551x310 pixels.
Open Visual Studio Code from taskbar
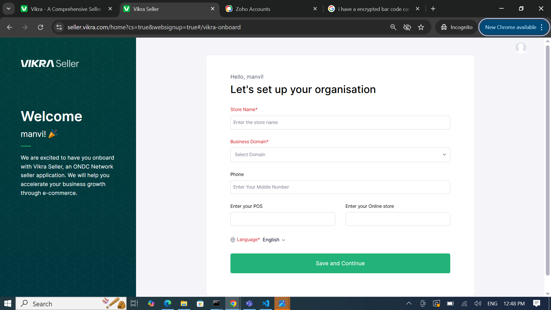(266, 303)
